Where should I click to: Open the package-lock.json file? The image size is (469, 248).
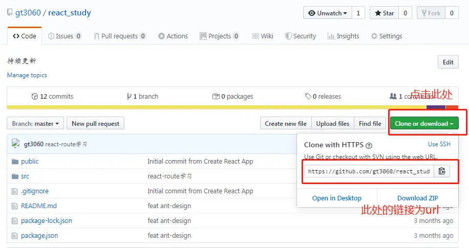click(x=47, y=221)
